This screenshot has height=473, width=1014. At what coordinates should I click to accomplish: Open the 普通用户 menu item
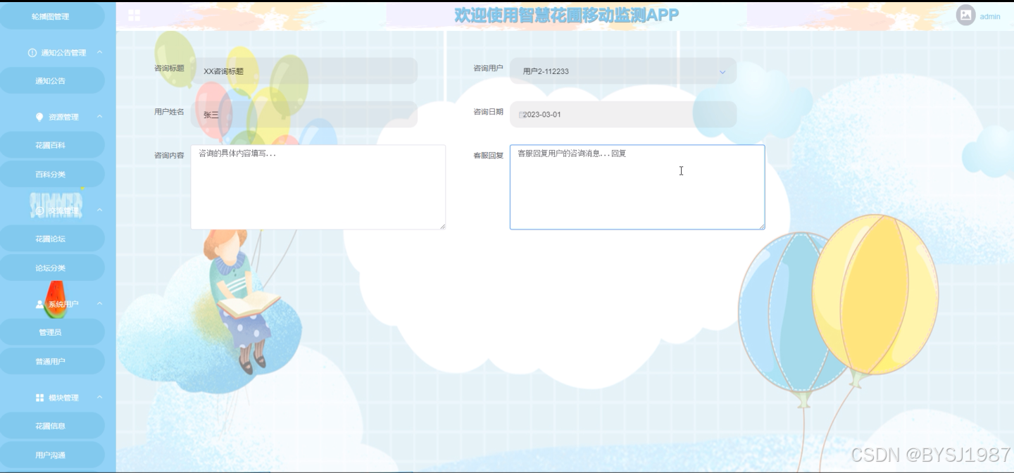(x=51, y=362)
